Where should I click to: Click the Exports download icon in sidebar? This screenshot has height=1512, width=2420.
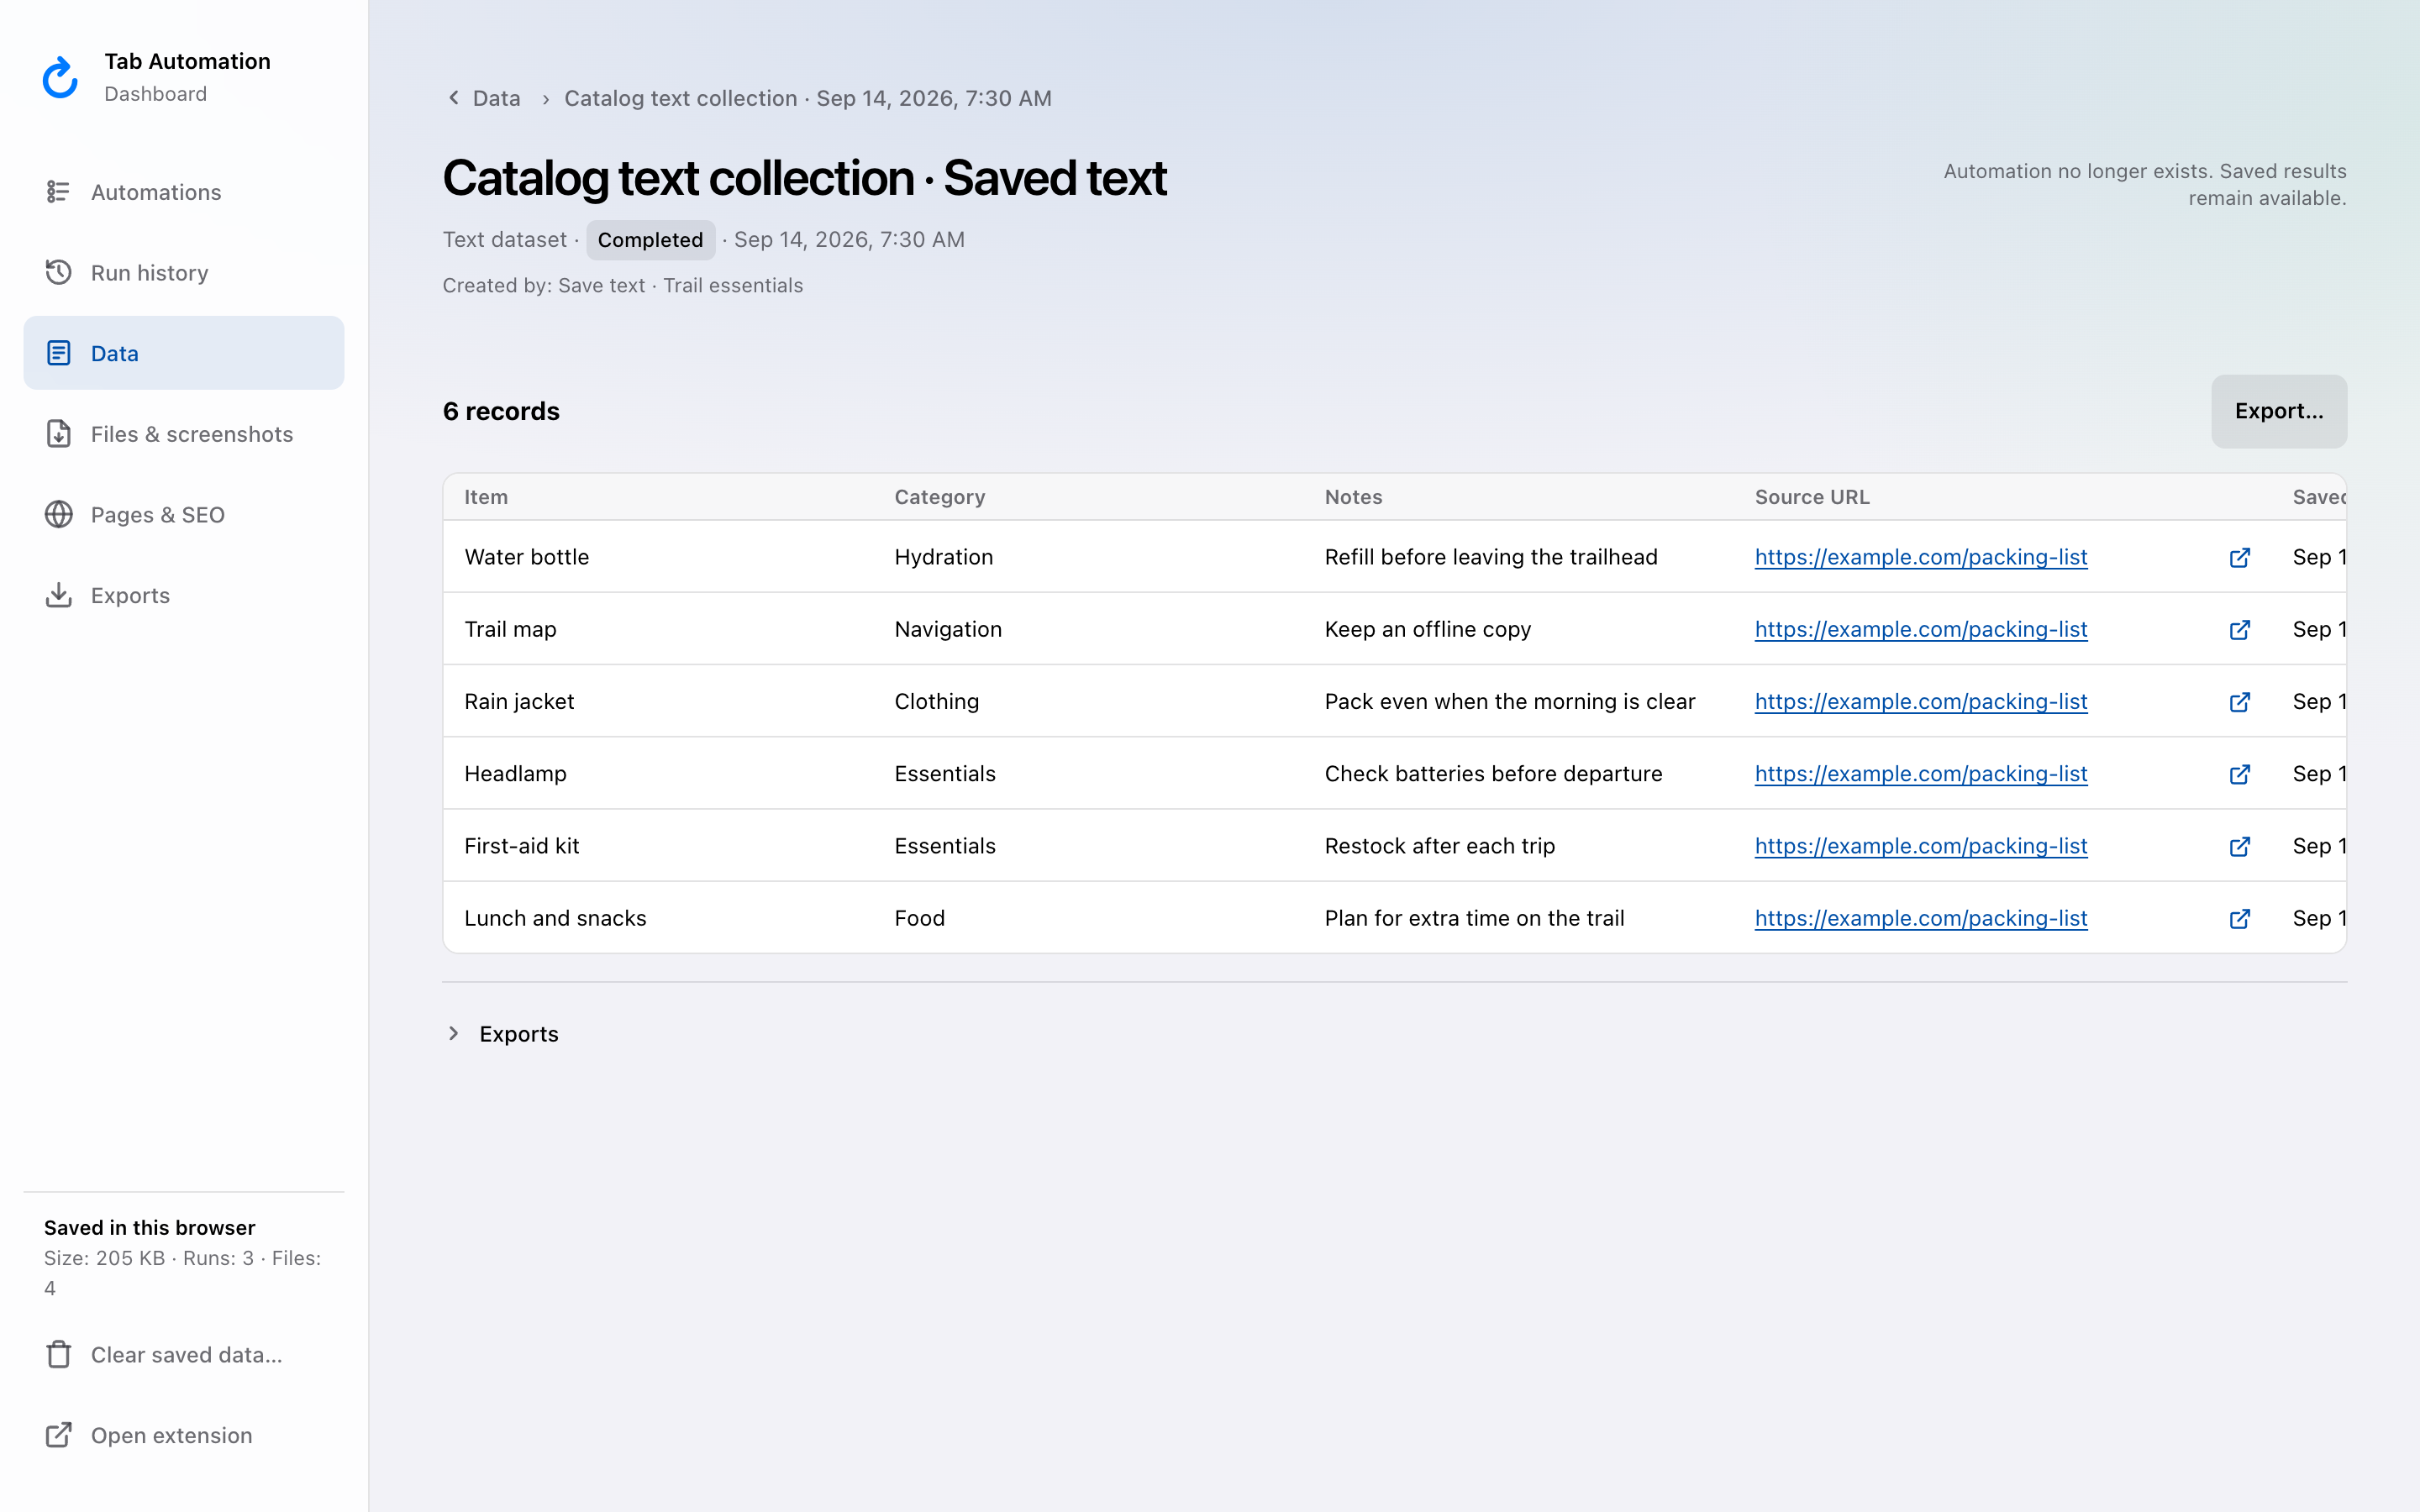click(x=59, y=595)
